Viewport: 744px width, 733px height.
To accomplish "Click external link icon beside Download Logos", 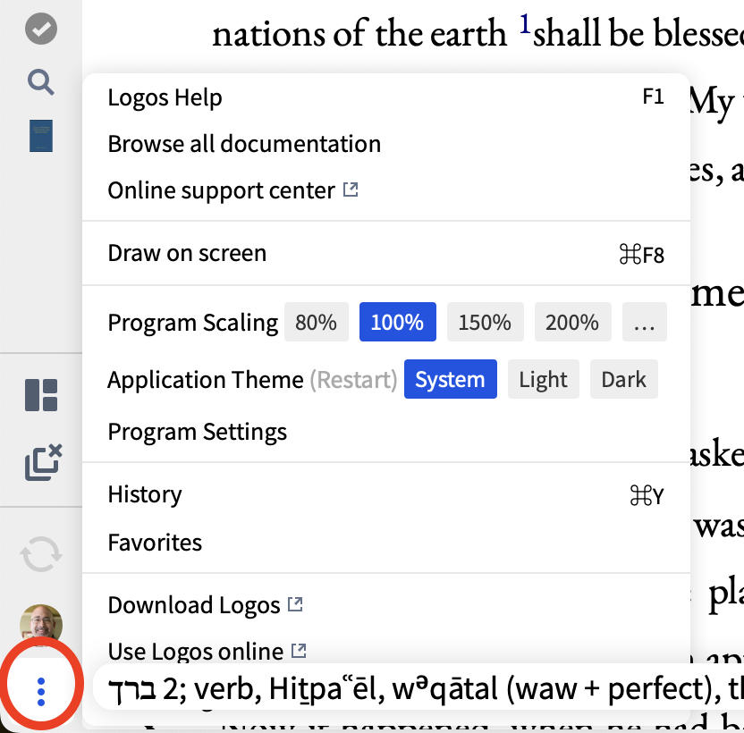I will 295,604.
